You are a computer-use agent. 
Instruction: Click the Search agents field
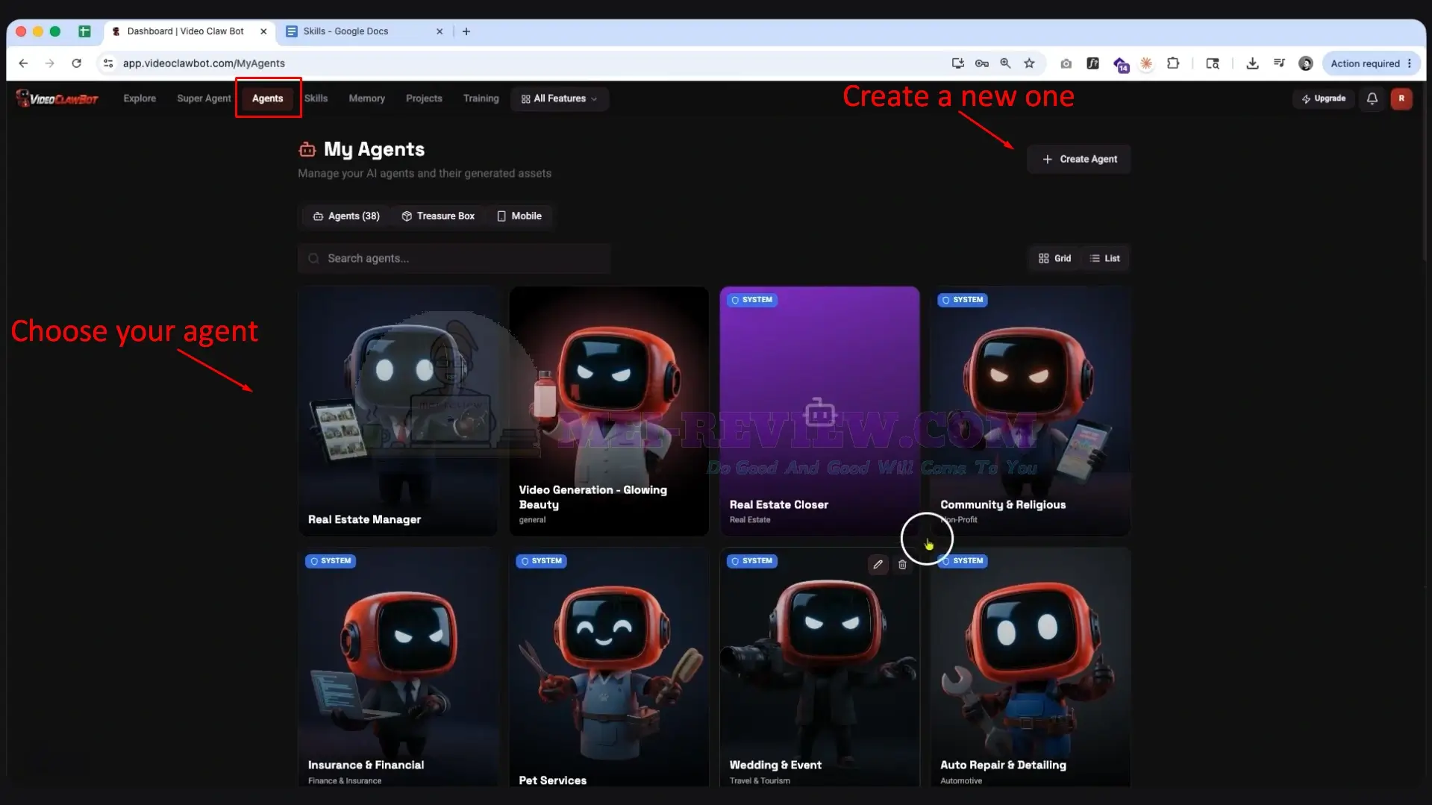coord(454,258)
